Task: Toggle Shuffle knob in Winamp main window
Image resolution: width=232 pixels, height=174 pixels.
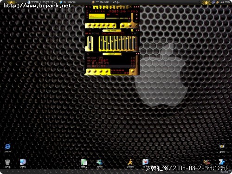Action: [123, 26]
